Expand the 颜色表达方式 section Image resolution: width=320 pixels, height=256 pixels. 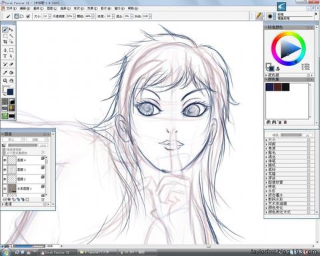[266, 212]
